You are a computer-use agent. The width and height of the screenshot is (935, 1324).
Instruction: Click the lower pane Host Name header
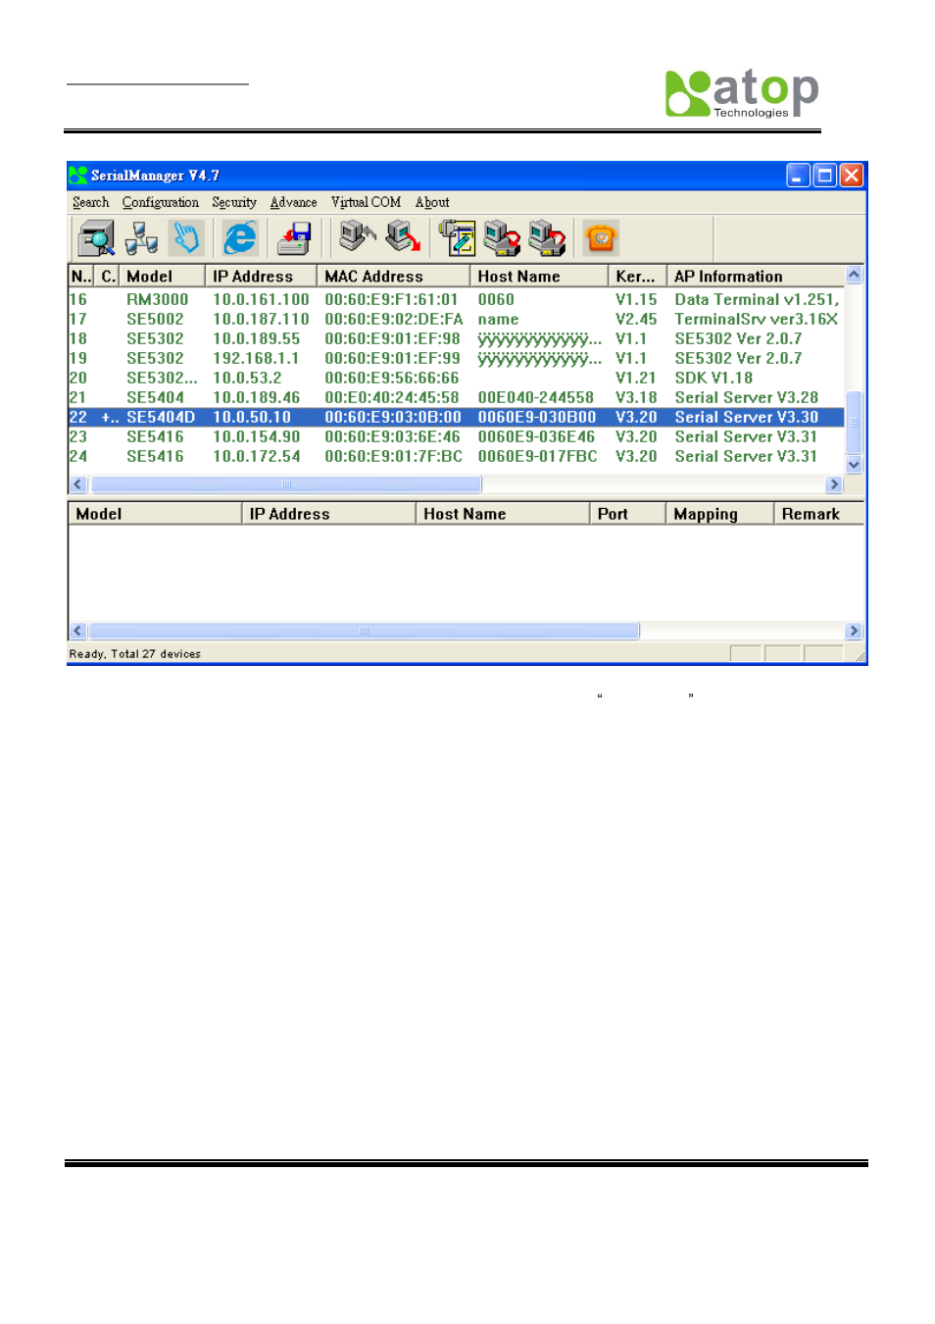pos(504,513)
